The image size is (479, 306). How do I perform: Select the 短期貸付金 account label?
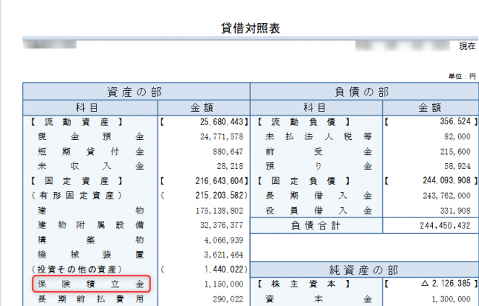click(91, 152)
